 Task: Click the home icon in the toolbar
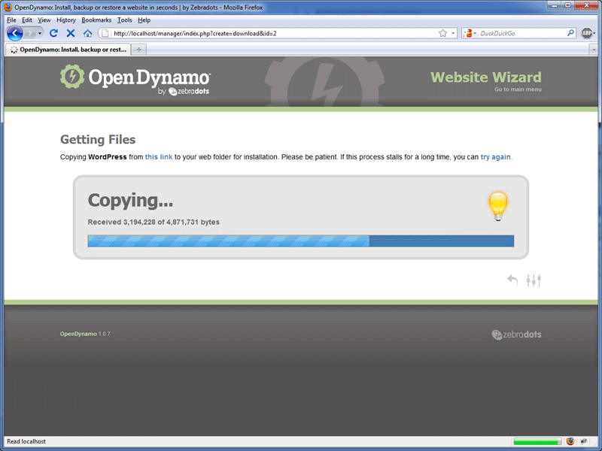pos(87,33)
